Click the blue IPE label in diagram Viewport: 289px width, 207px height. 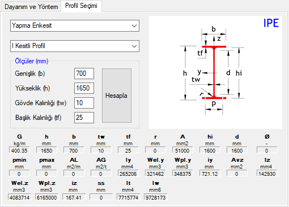click(271, 23)
